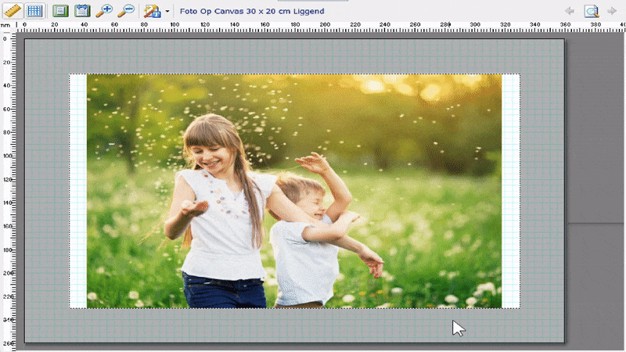Image resolution: width=626 pixels, height=352 pixels.
Task: Go to next page with the right arrow
Action: 613,11
